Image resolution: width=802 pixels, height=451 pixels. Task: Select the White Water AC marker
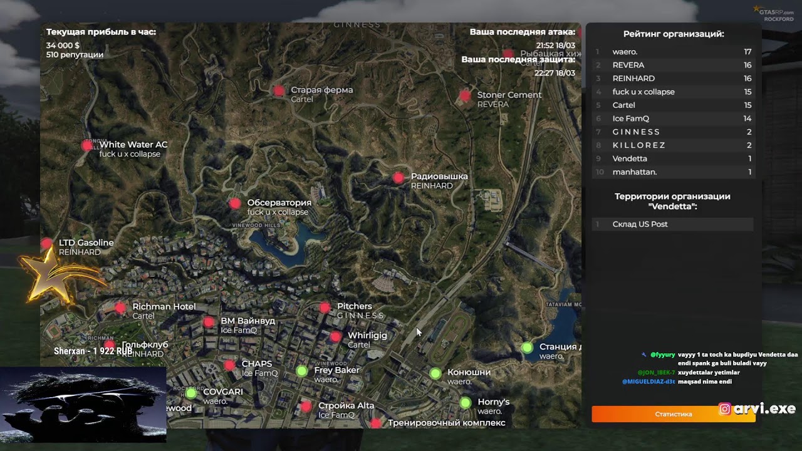click(x=86, y=146)
